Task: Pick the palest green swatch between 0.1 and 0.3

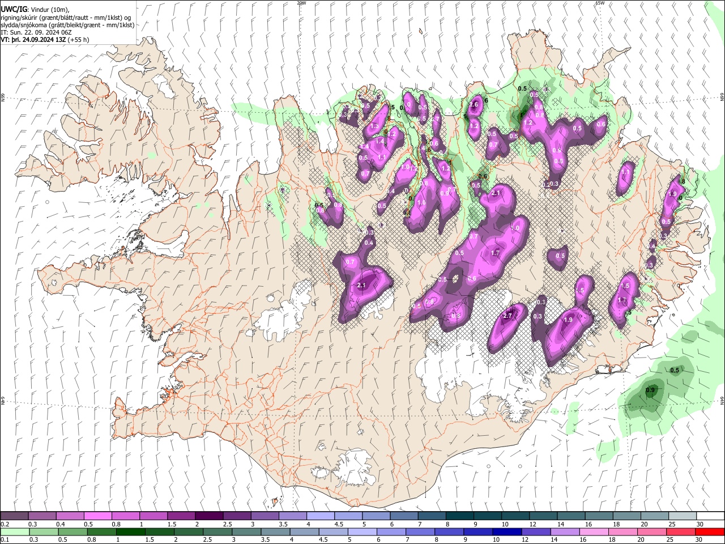Action: [x=15, y=532]
